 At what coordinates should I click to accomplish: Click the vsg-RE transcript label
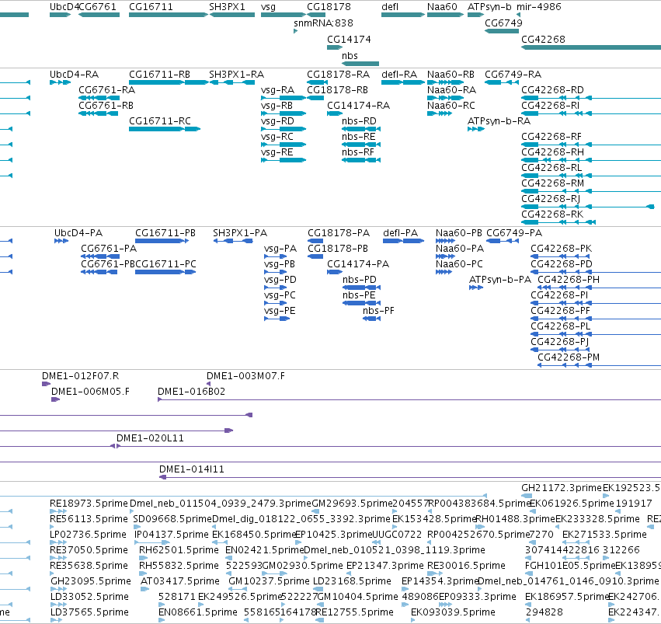click(x=277, y=152)
